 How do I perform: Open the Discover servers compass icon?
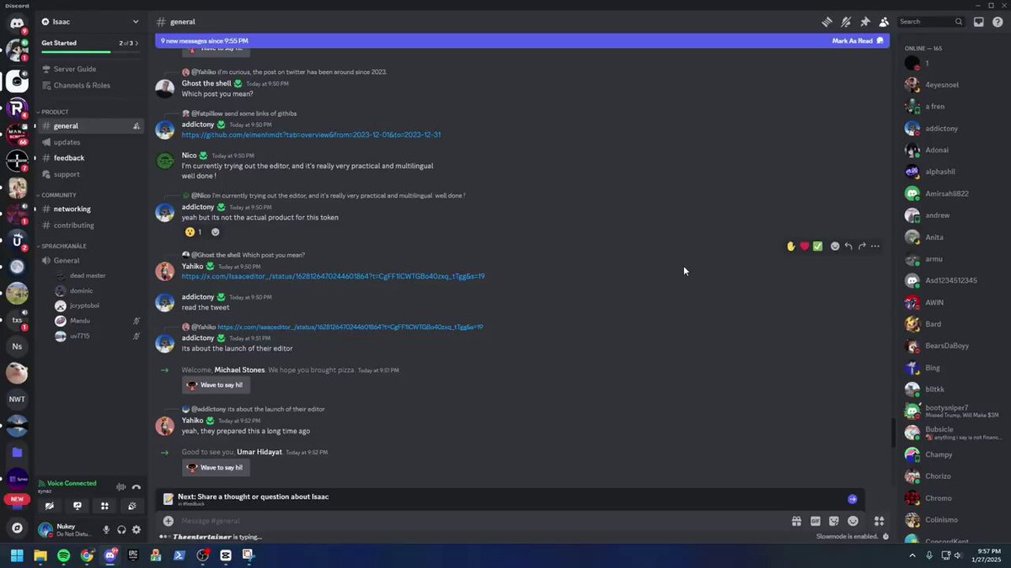pos(17,528)
